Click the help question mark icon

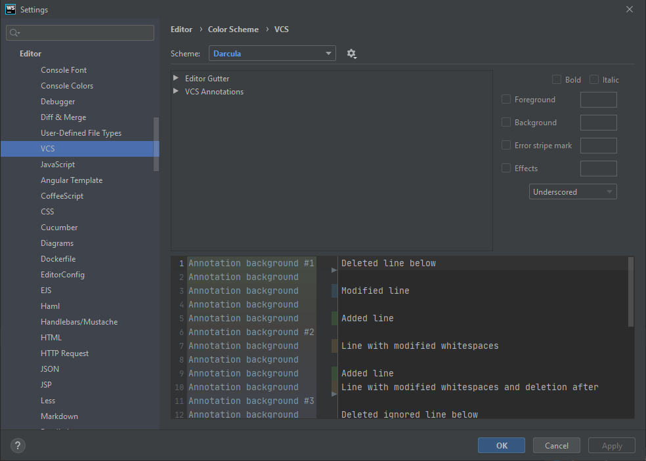click(x=18, y=445)
